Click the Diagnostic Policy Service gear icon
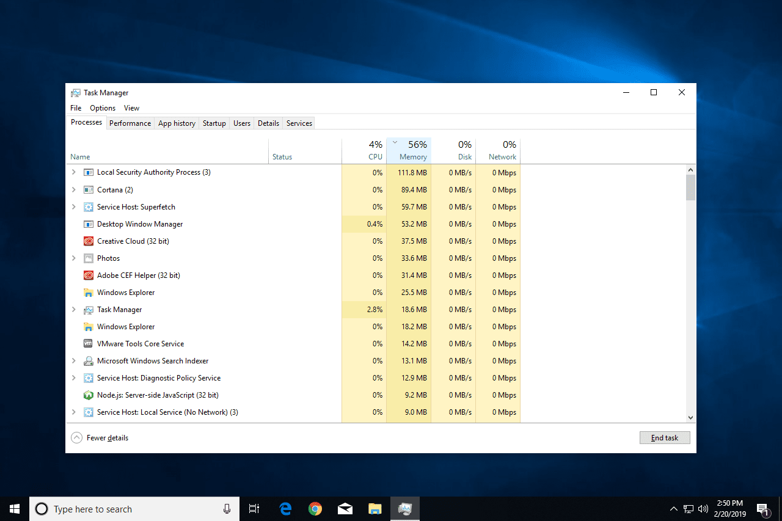782x521 pixels. [88, 377]
